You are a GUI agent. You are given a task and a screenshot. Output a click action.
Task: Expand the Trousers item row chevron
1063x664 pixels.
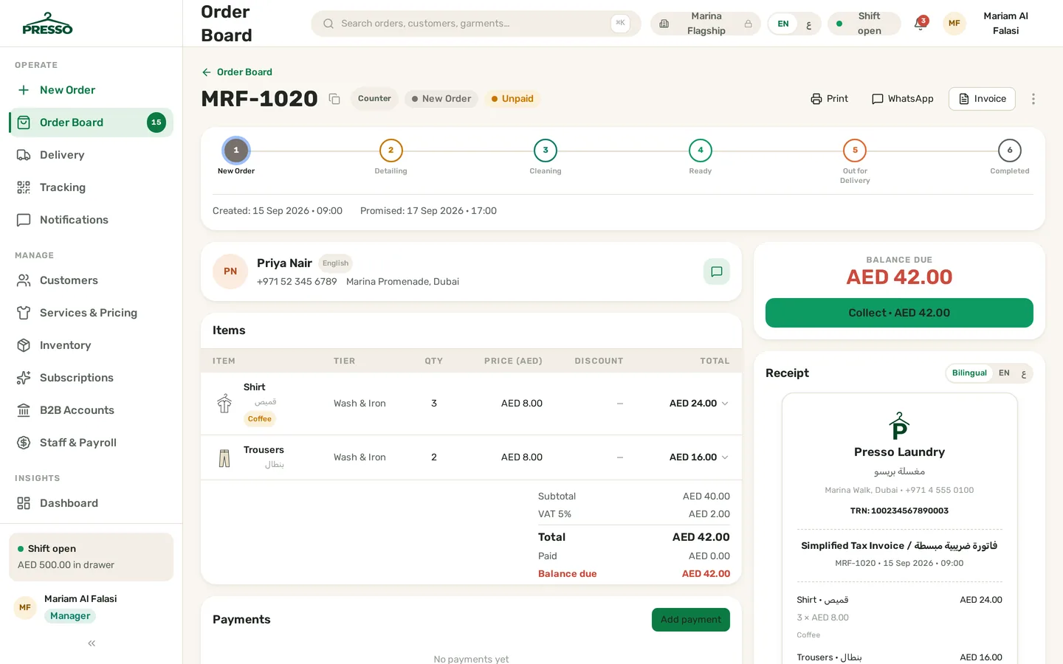coord(725,457)
